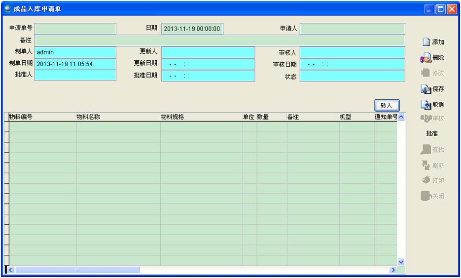Viewport: 461px width, 278px height.
Task: Click the 物料名称 column header
Action: [x=118, y=117]
